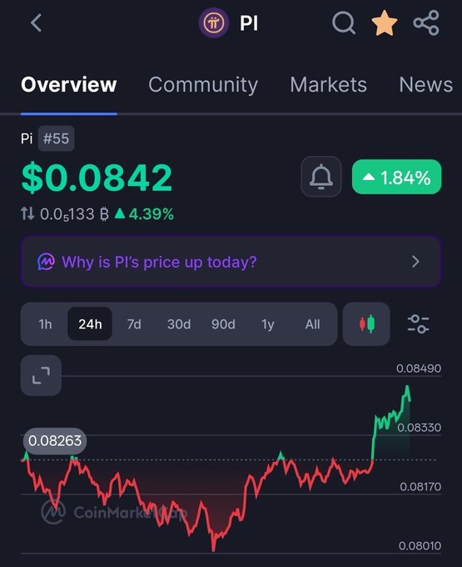Tap the 4.39% BTC change
The width and height of the screenshot is (462, 567).
pyautogui.click(x=144, y=213)
